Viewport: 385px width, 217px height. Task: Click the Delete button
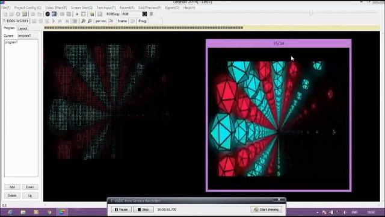12,195
